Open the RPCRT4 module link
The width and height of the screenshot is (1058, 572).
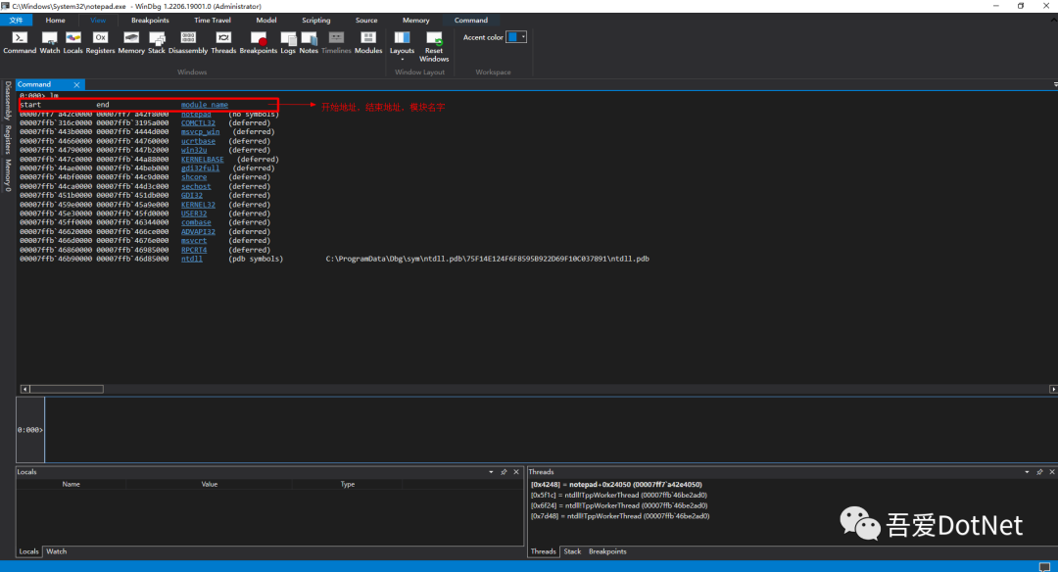(194, 250)
